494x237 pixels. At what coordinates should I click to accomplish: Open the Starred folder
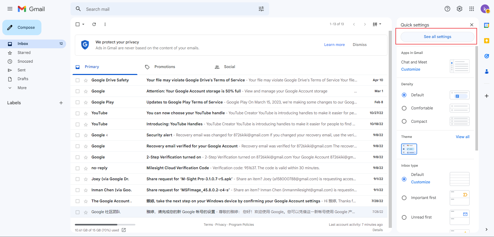point(33,53)
